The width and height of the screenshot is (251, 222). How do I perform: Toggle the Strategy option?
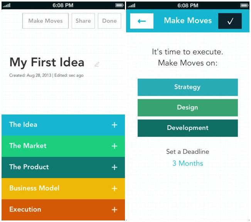click(x=188, y=87)
